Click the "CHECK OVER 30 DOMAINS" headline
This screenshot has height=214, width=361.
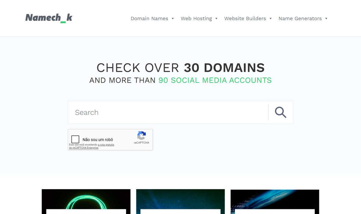(180, 68)
